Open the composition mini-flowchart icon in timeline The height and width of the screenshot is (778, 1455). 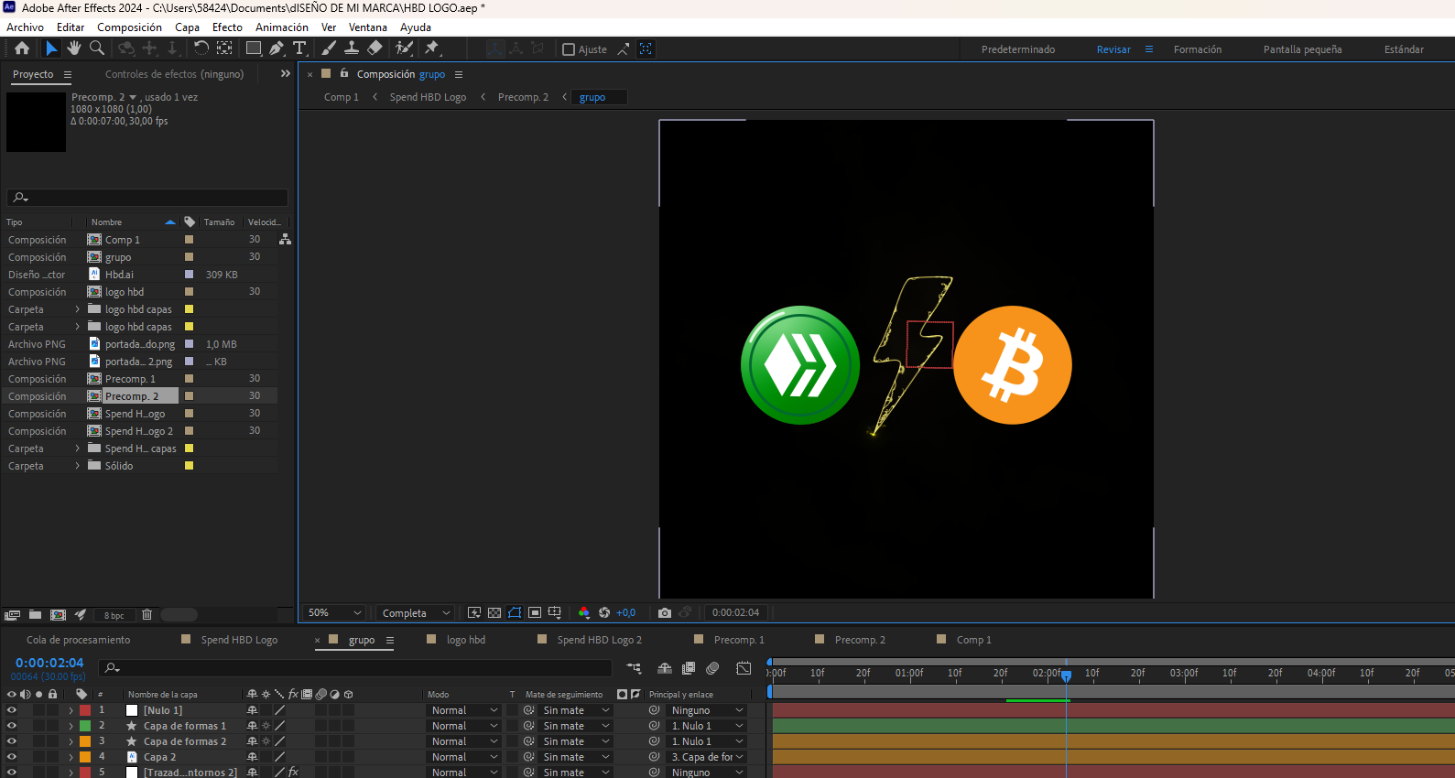(x=634, y=668)
